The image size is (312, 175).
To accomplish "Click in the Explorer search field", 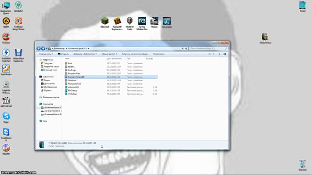I will pos(208,49).
